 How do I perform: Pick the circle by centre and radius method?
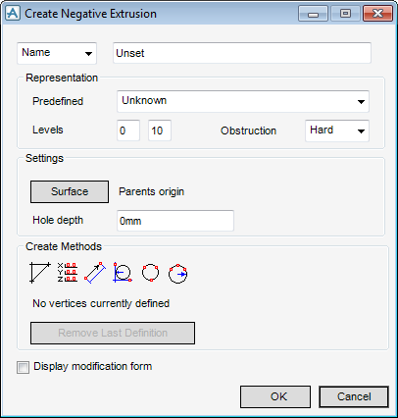(x=123, y=273)
